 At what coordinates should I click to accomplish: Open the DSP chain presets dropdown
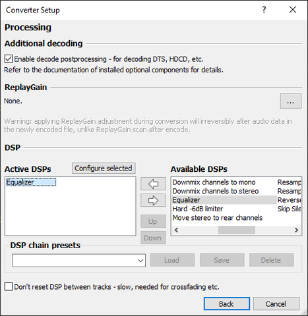click(78, 261)
